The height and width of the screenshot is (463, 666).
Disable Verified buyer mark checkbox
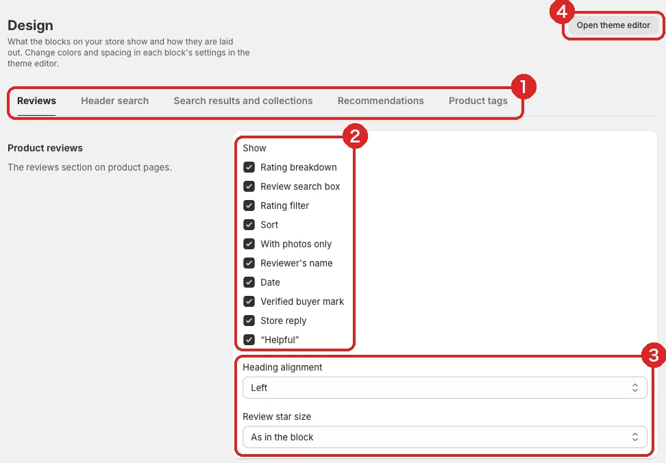click(x=249, y=301)
